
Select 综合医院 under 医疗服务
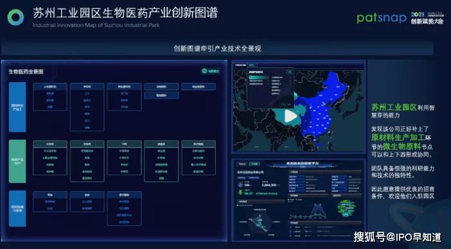[x=124, y=209]
